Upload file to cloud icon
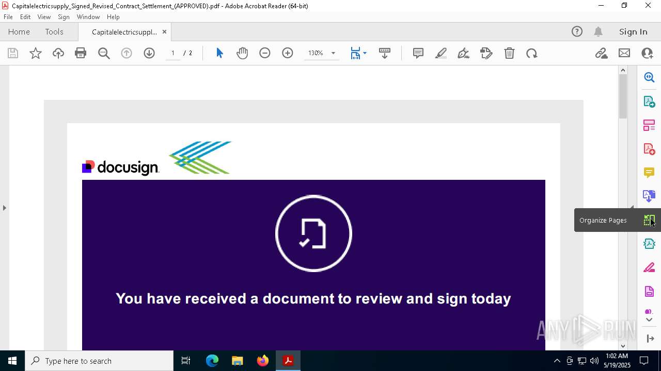661x371 pixels. (x=58, y=53)
